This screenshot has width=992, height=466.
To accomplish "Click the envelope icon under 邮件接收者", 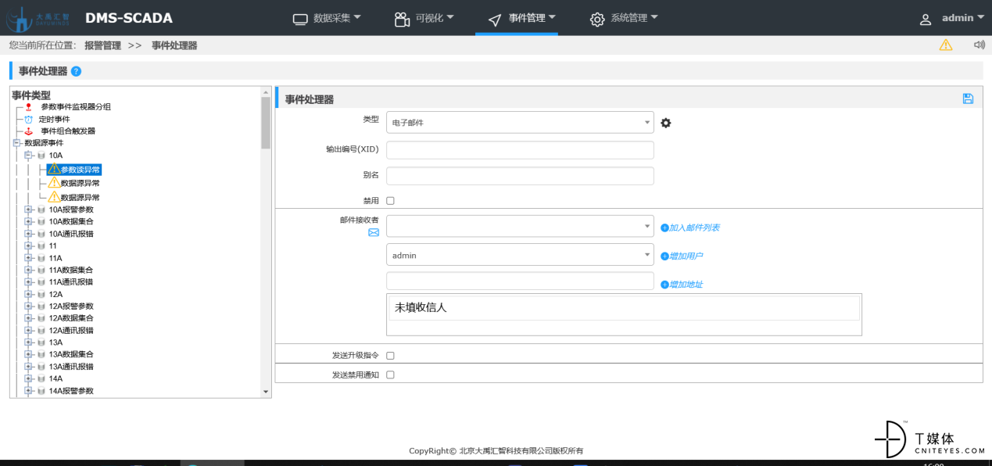I will [x=374, y=232].
